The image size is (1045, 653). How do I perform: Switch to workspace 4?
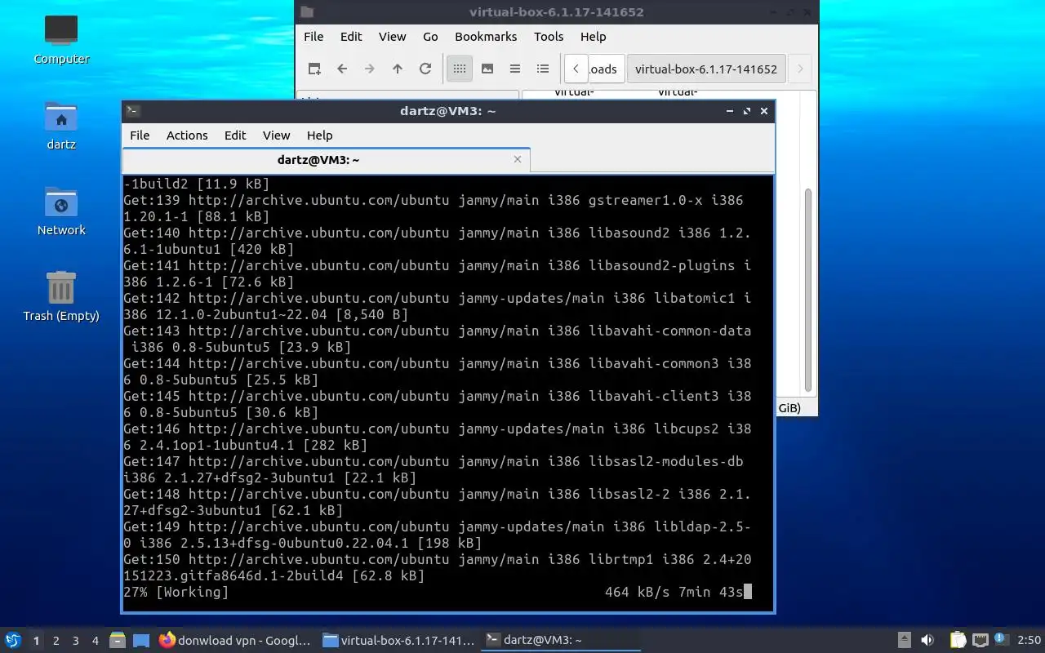click(95, 641)
